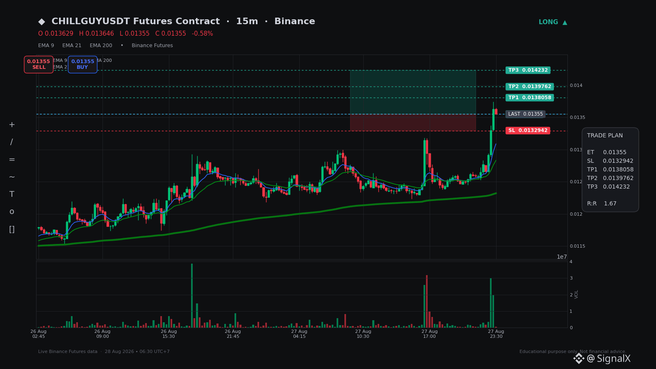Select the TP1 0.0138058 price tag on chart
Image resolution: width=656 pixels, height=369 pixels.
(x=530, y=98)
